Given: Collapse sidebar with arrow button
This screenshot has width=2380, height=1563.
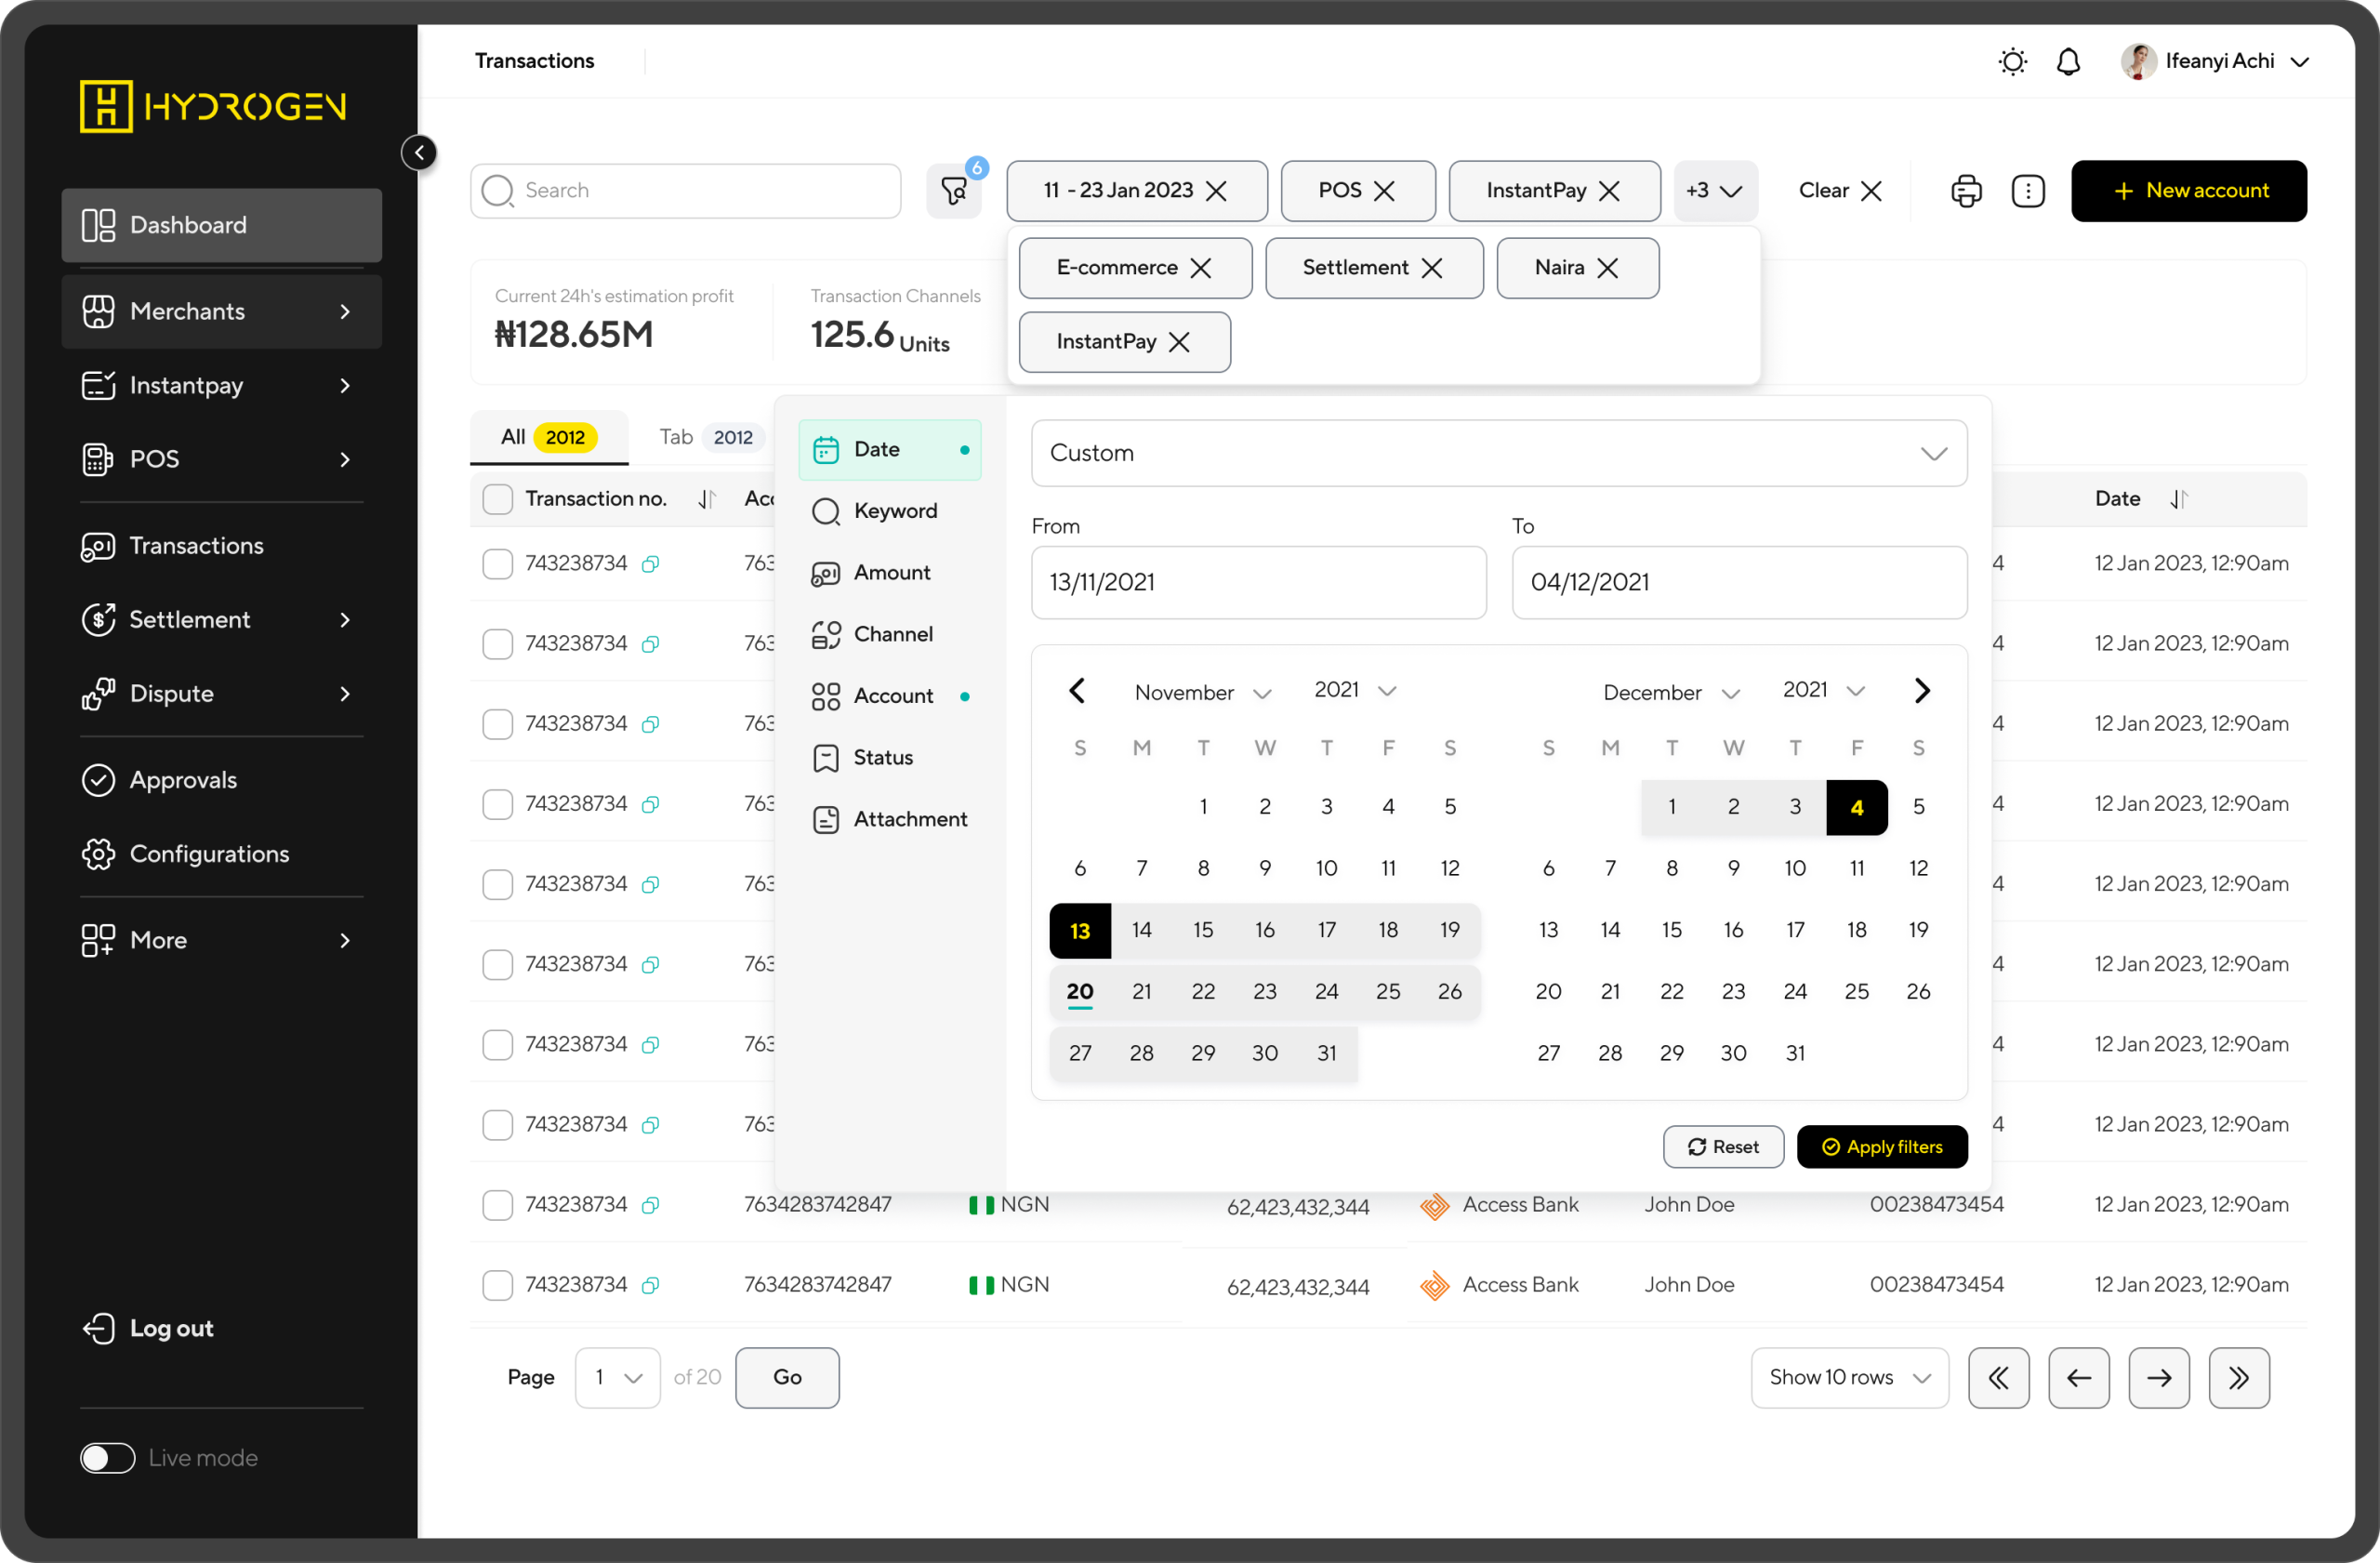Looking at the screenshot, I should point(419,152).
